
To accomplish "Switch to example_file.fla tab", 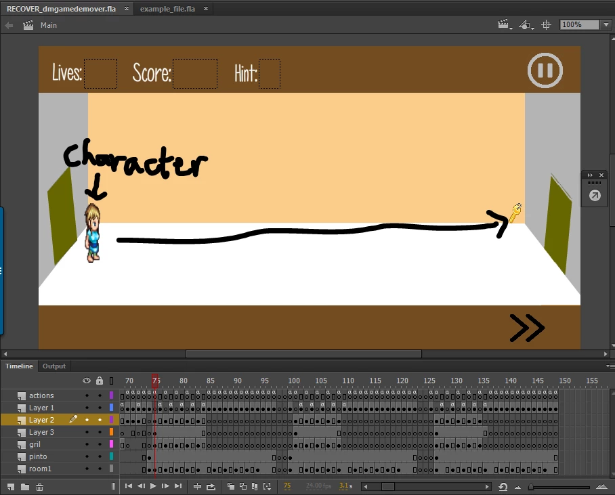I will [x=167, y=9].
